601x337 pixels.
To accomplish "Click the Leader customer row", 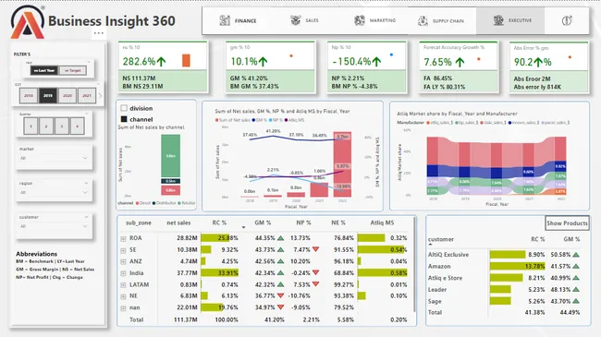I will [x=504, y=290].
